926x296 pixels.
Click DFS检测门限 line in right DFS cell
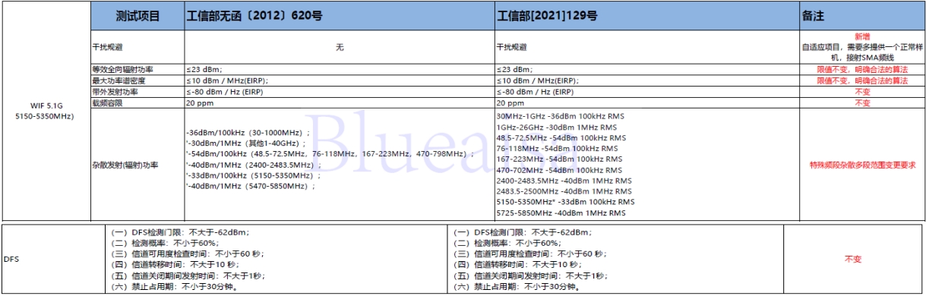(522, 232)
